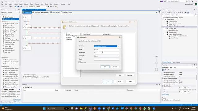This screenshot has height=111, width=198.
Task: Click the design surface zoom slider handle
Action: tap(156, 63)
